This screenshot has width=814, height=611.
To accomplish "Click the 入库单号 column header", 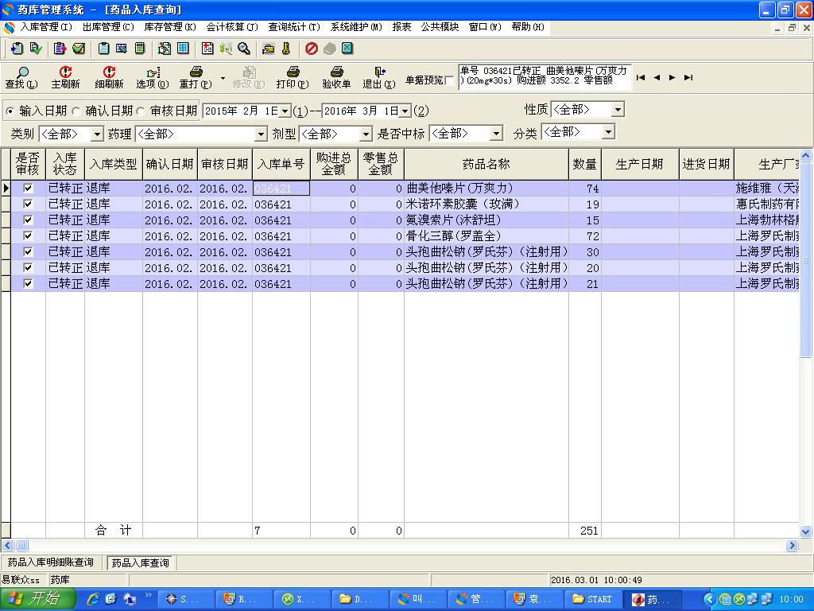I will click(x=281, y=164).
